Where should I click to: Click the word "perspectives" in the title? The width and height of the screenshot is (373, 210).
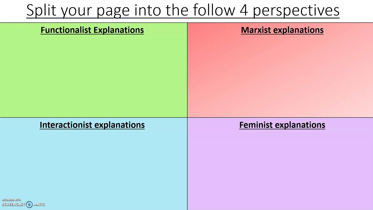pyautogui.click(x=296, y=11)
